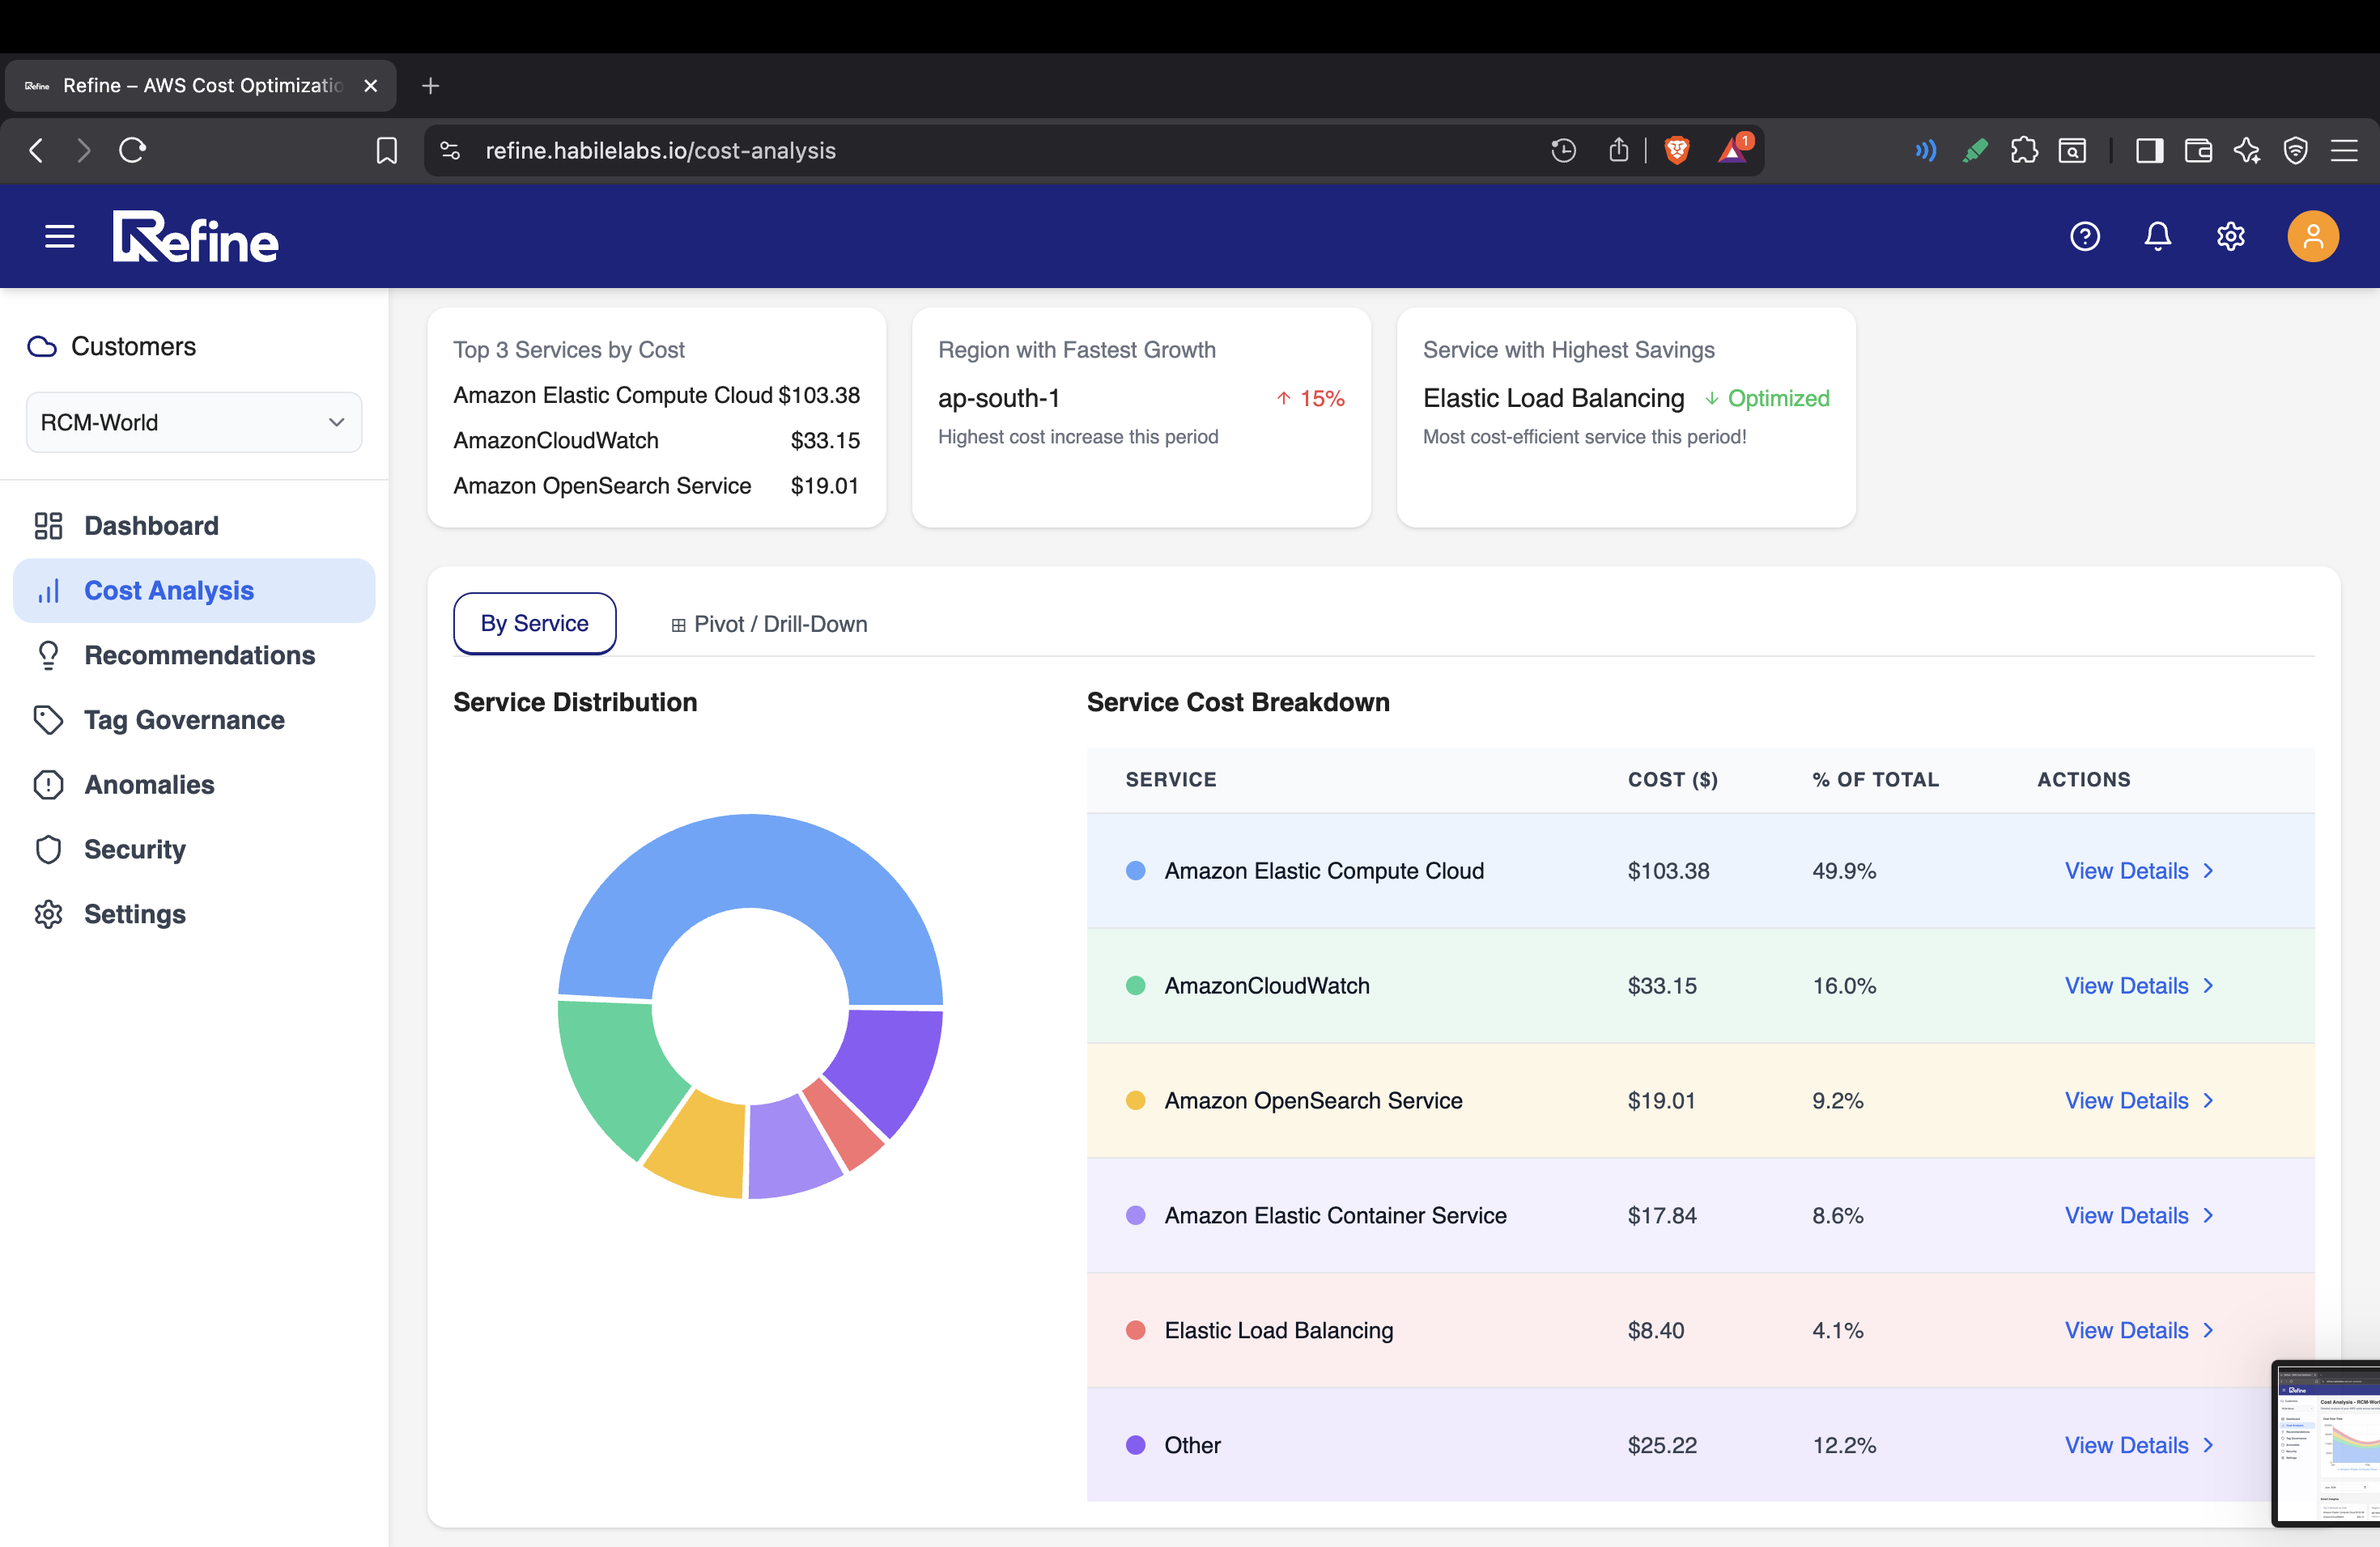Open the Leo AI sparkle icon
This screenshot has width=2380, height=1547.
[x=2247, y=151]
